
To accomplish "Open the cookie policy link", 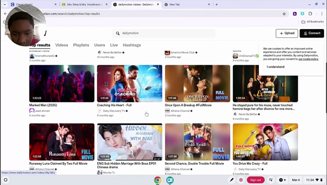I will point(308,59).
